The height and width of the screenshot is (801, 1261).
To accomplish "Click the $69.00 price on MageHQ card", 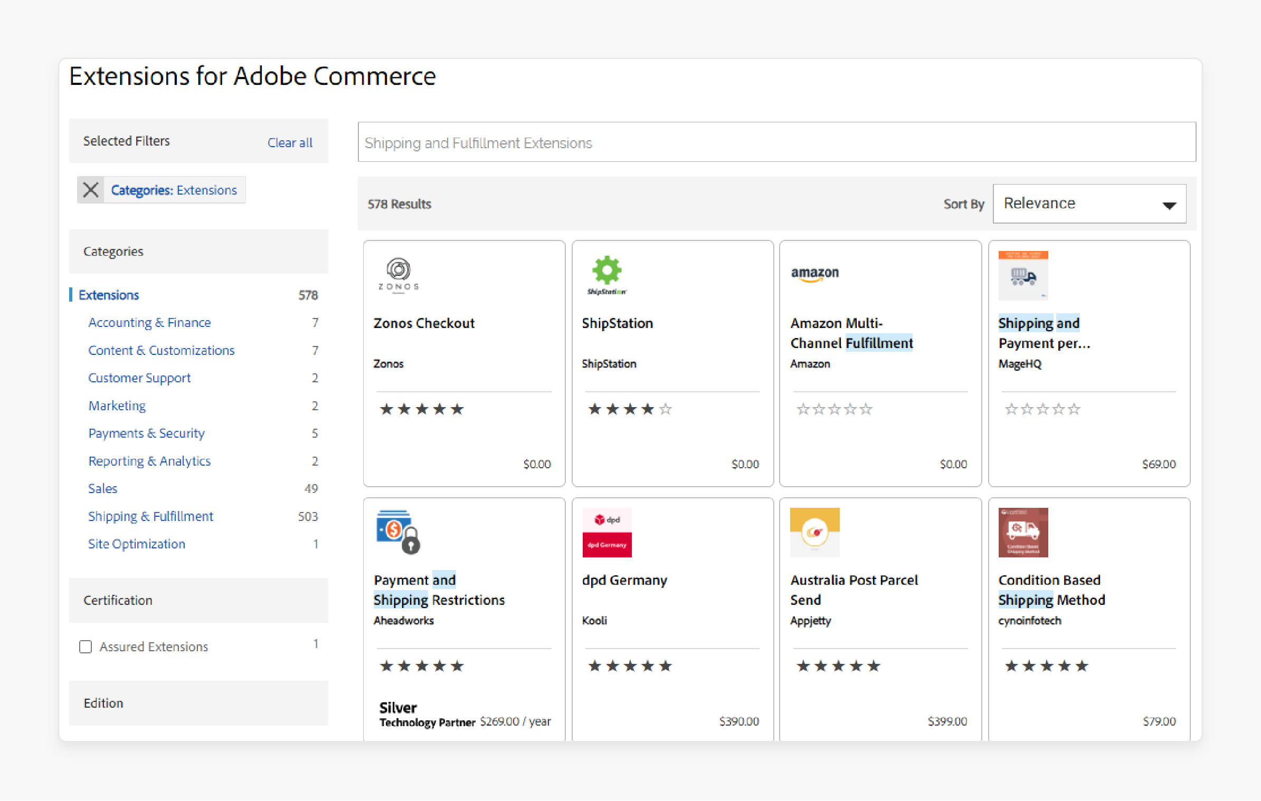I will 1159,465.
